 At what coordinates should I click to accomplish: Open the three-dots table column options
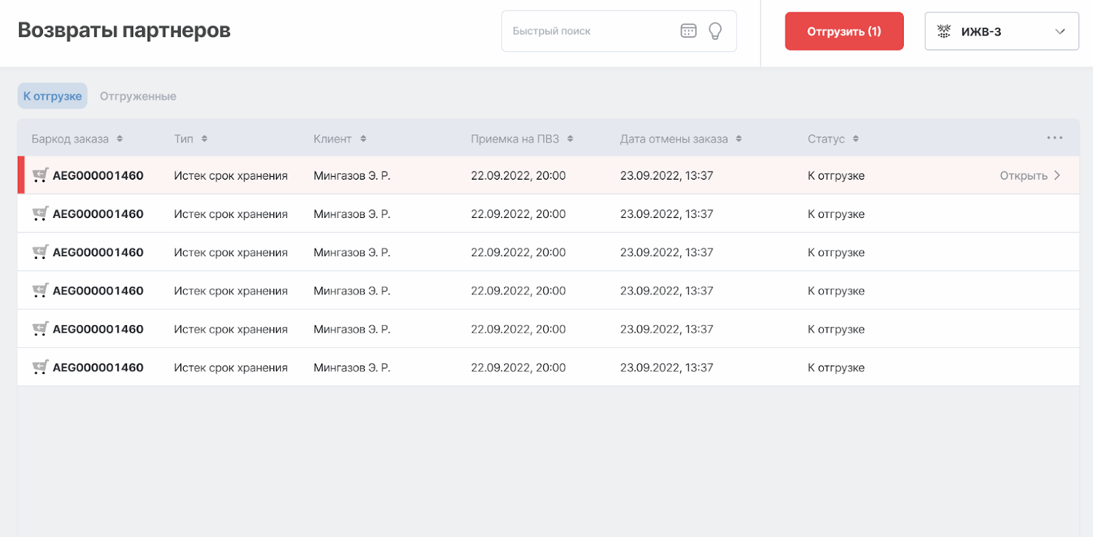1054,138
